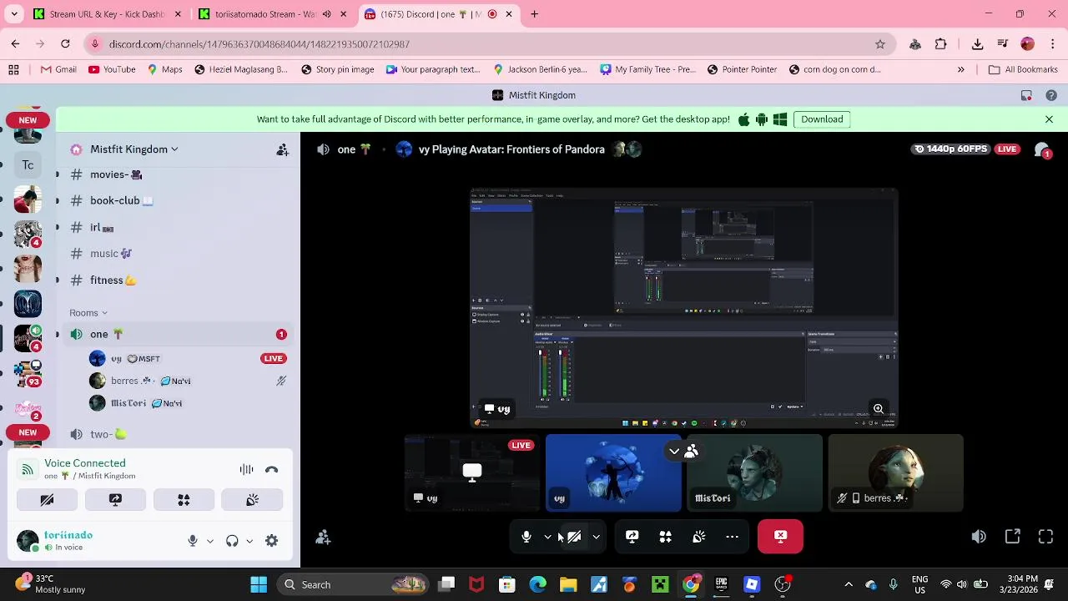The height and width of the screenshot is (601, 1068).
Task: Open 1440p 60FPS stream quality indicator
Action: point(951,149)
